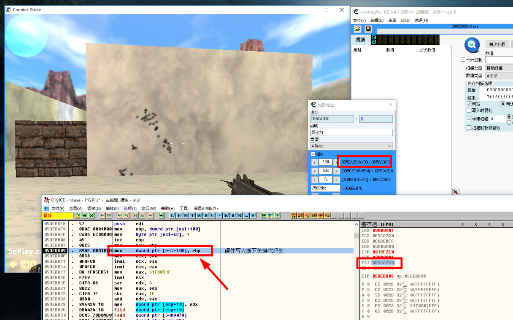
Task: Open the OllyICE help question-mark icon
Action: [x=277, y=215]
